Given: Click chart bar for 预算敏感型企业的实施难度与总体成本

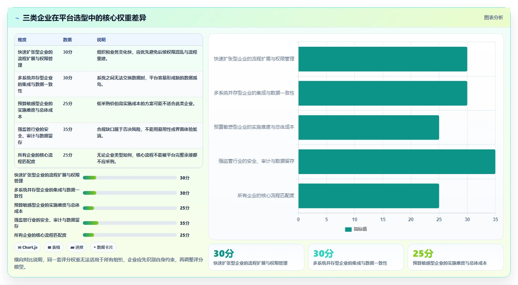Looking at the screenshot, I should (369, 127).
